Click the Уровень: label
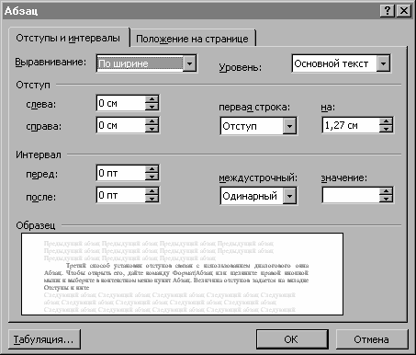 241,67
